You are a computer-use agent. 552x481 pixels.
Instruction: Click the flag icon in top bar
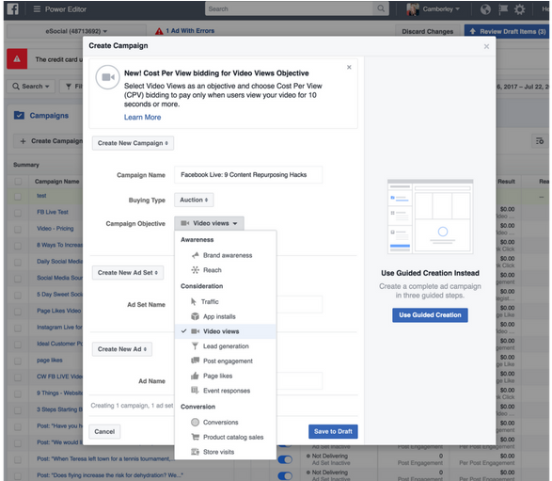[x=503, y=9]
